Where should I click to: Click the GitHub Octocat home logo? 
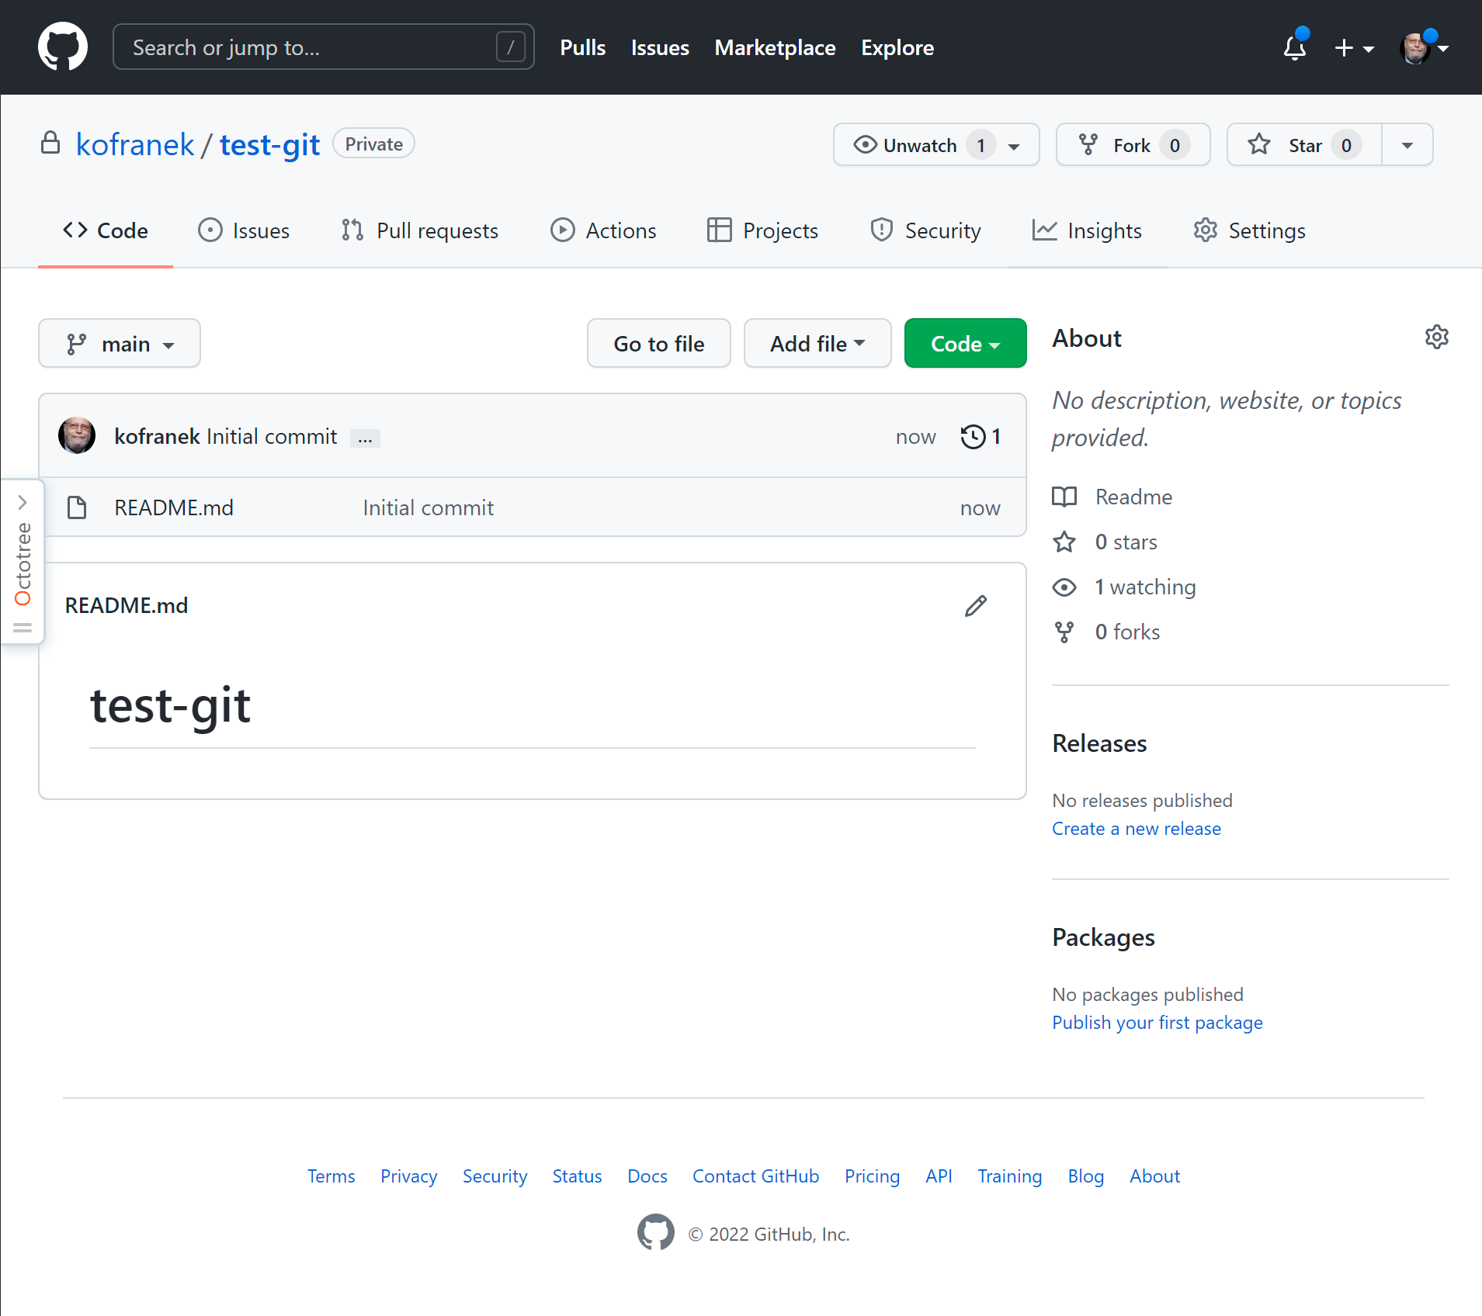pyautogui.click(x=63, y=47)
